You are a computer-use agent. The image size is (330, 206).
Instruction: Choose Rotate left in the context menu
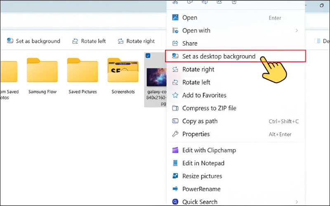236,82
